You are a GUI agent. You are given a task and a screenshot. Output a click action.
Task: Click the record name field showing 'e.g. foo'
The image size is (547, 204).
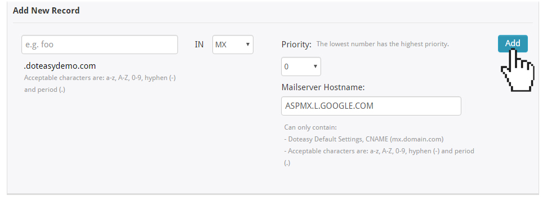pos(99,45)
